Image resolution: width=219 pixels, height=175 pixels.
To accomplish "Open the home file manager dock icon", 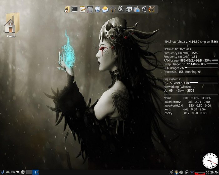I will point(67,9).
